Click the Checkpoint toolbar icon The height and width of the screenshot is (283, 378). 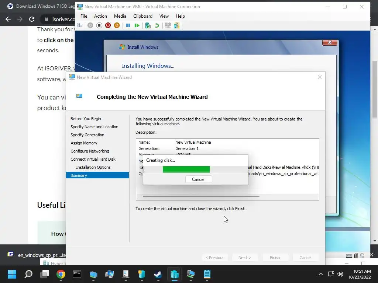(148, 25)
